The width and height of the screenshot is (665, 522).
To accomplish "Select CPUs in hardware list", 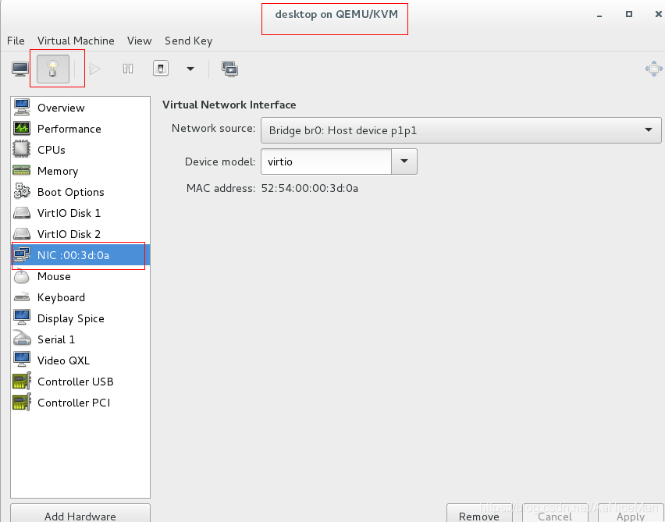I will click(80, 150).
